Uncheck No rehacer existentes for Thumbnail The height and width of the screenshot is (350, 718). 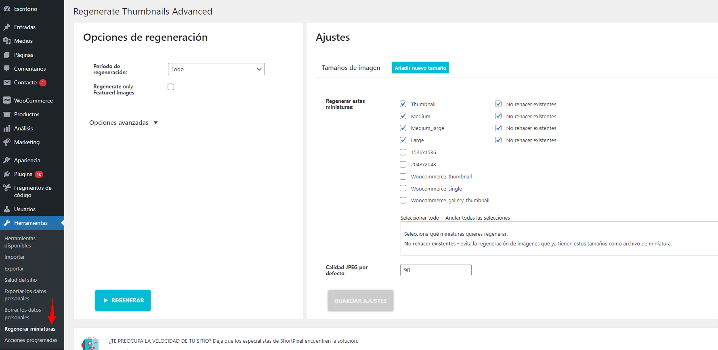(x=498, y=104)
